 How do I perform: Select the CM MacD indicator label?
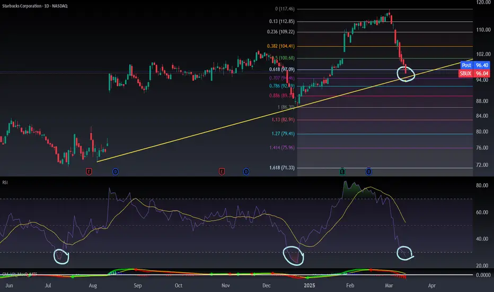coord(20,274)
